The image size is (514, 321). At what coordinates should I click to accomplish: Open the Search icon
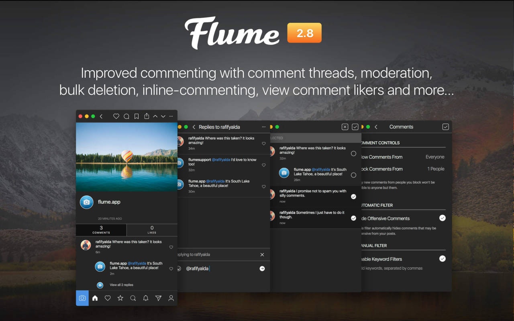click(133, 298)
